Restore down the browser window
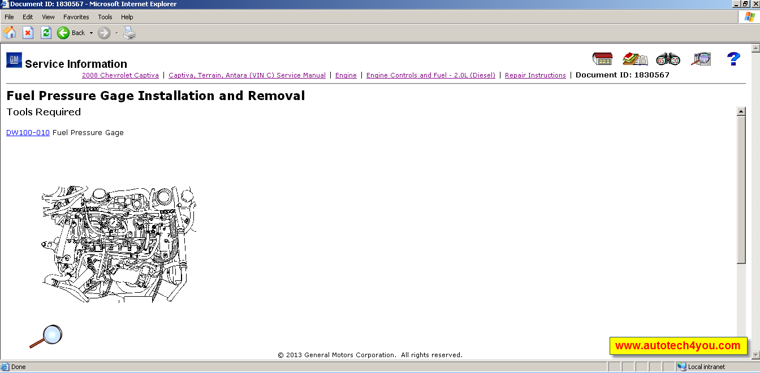 pos(745,4)
